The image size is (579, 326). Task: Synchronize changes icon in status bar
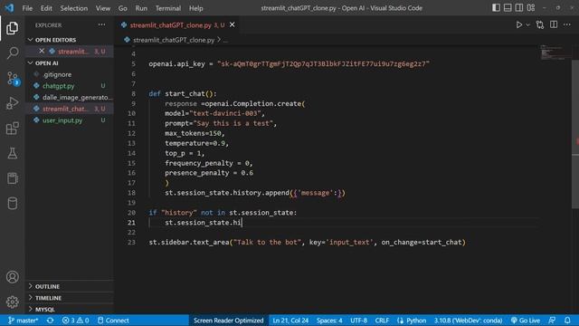50,321
